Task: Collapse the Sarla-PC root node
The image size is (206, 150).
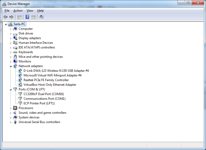Action: (6, 24)
